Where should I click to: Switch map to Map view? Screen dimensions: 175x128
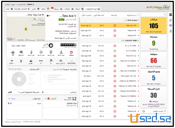34,19
